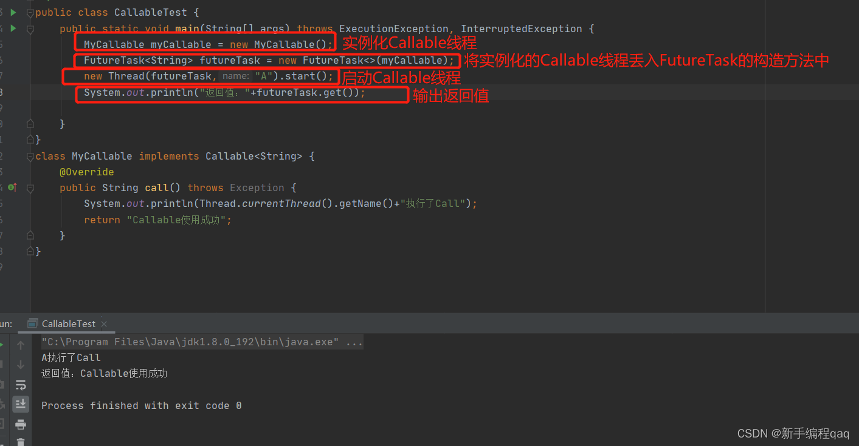Image resolution: width=859 pixels, height=446 pixels.
Task: Toggle scroll to end of console
Action: coord(21,404)
